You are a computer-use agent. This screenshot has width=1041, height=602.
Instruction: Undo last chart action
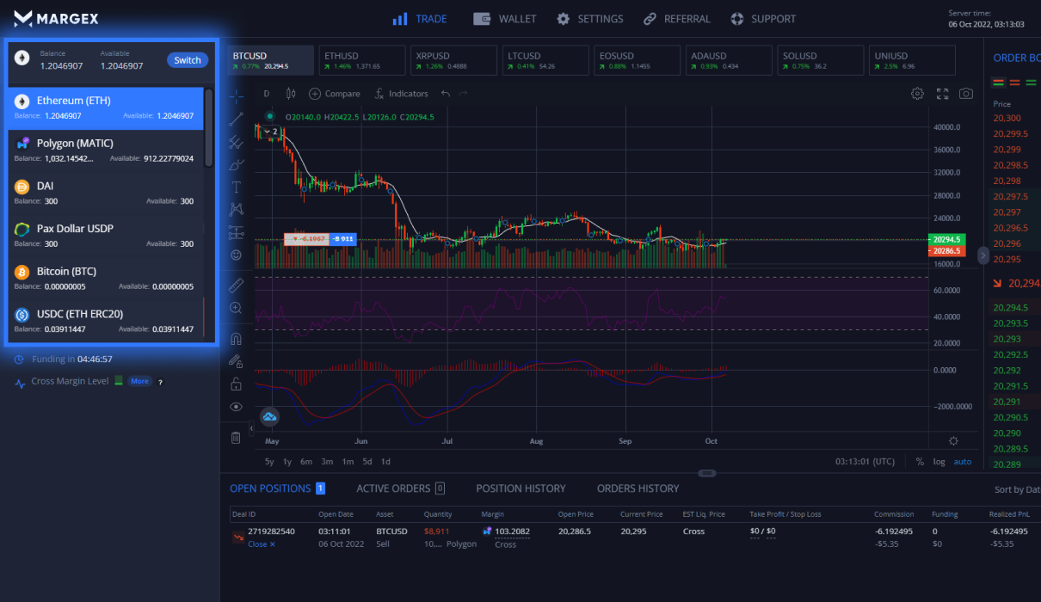[445, 94]
